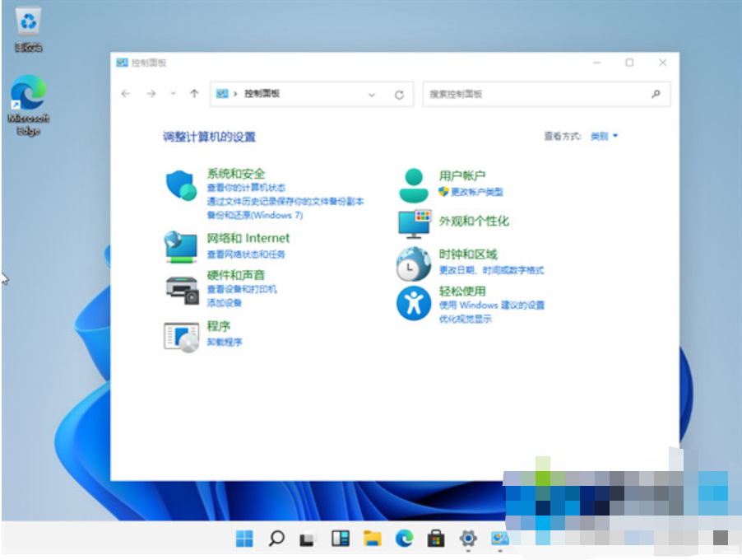
Task: Open the 用户帐户 person icon
Action: [414, 185]
